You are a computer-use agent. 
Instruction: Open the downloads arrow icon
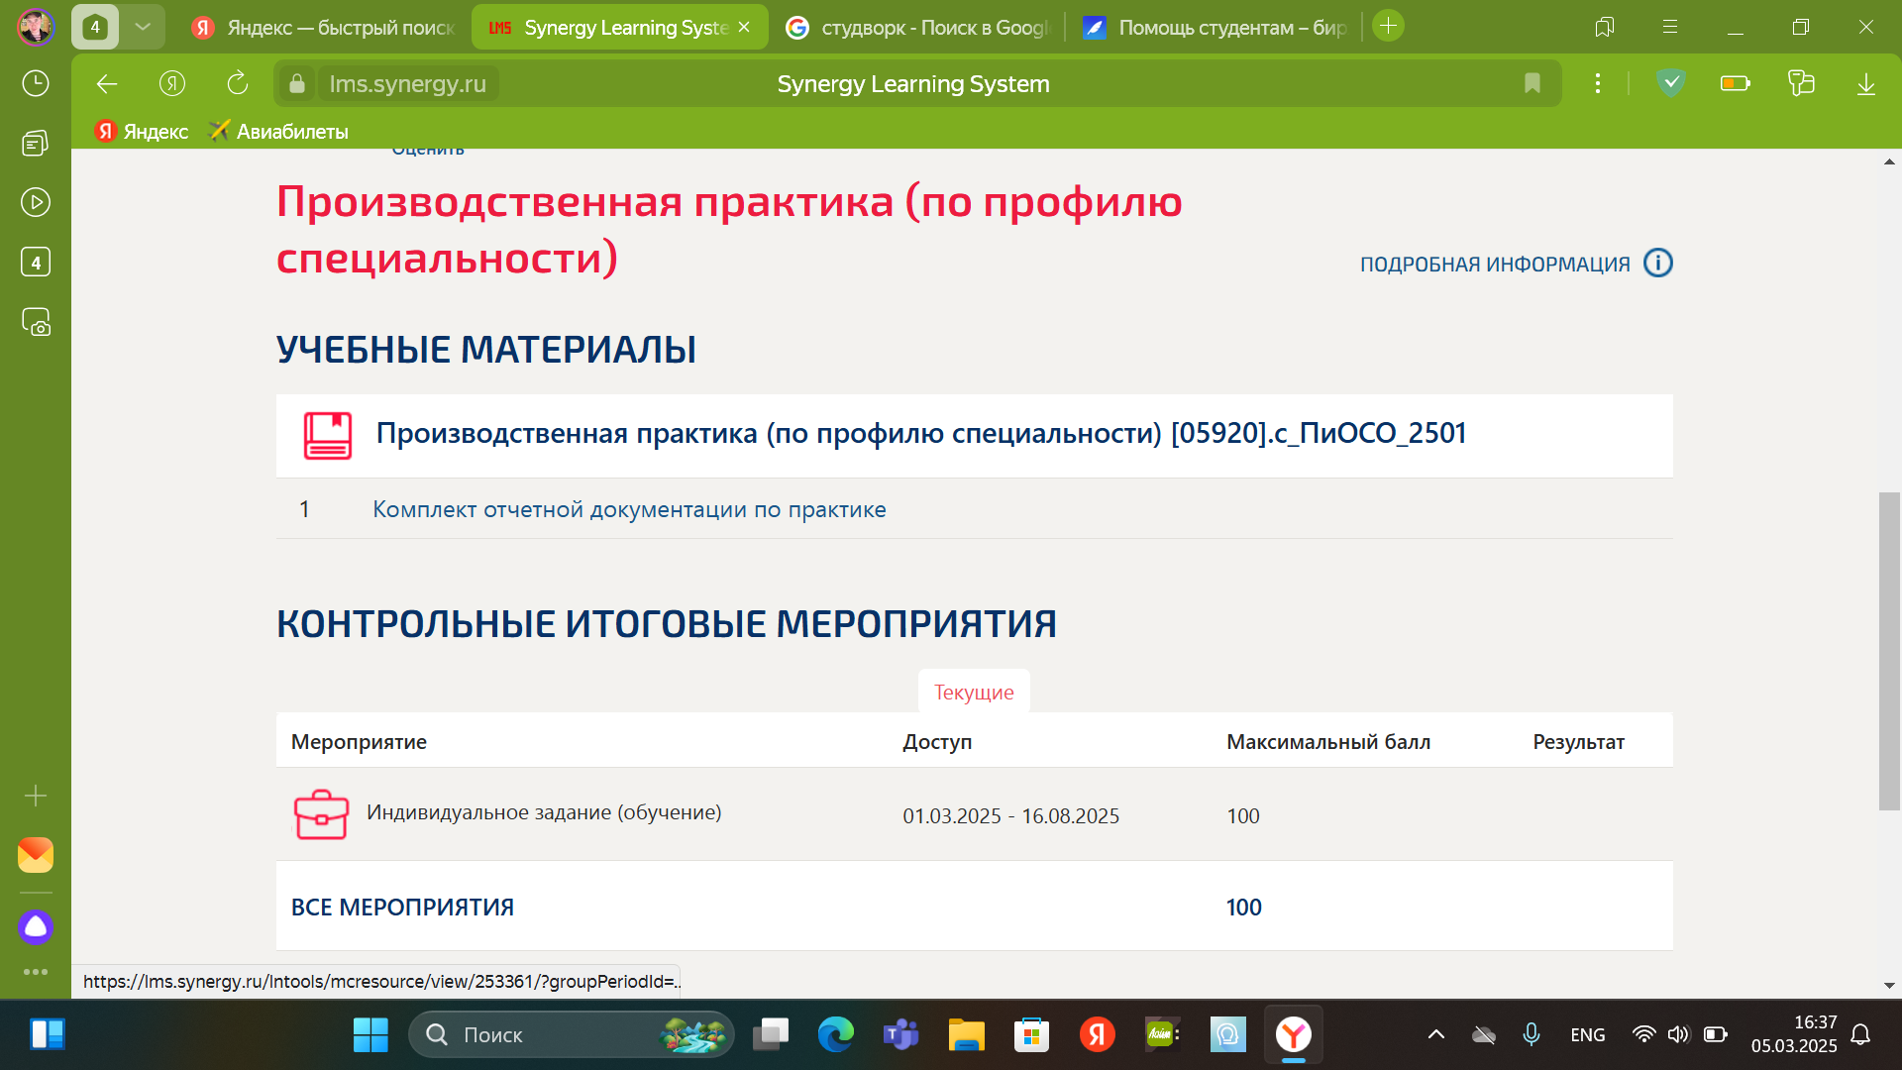1865,84
